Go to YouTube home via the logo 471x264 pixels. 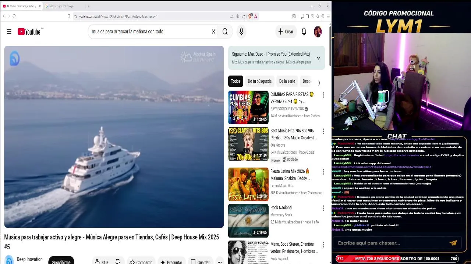click(x=29, y=32)
